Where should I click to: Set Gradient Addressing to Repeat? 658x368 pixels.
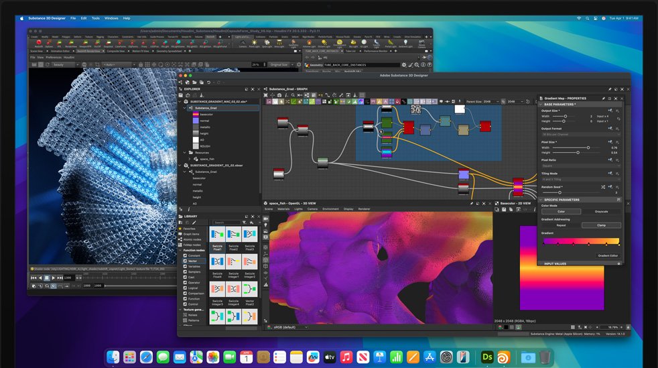(x=561, y=225)
